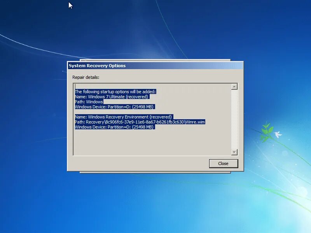Screen dimensions: 311x233
Task: Click 'Name: Windows Recovery Environment (recovered)' line
Action: [123, 117]
